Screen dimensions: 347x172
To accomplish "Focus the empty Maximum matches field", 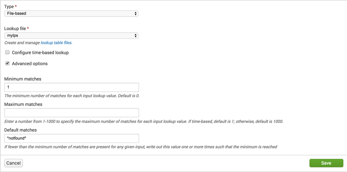I will pyautogui.click(x=72, y=113).
